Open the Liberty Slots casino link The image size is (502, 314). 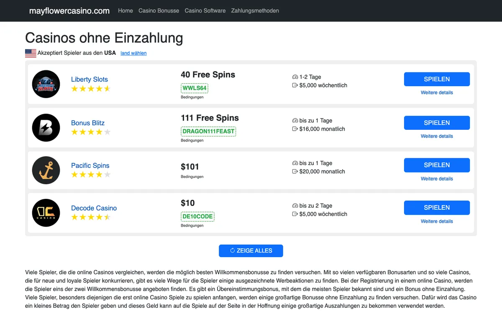pos(90,79)
